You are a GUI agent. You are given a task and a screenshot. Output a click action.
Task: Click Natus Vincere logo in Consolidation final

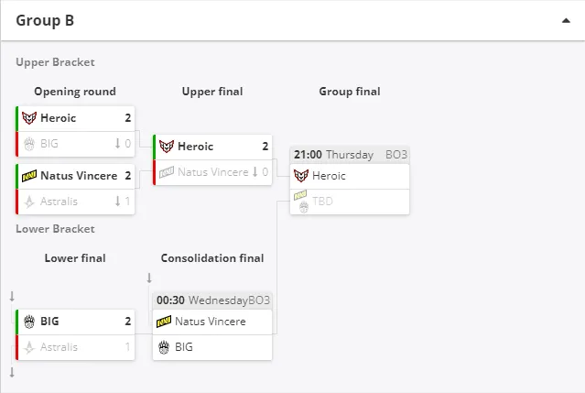[x=164, y=322]
